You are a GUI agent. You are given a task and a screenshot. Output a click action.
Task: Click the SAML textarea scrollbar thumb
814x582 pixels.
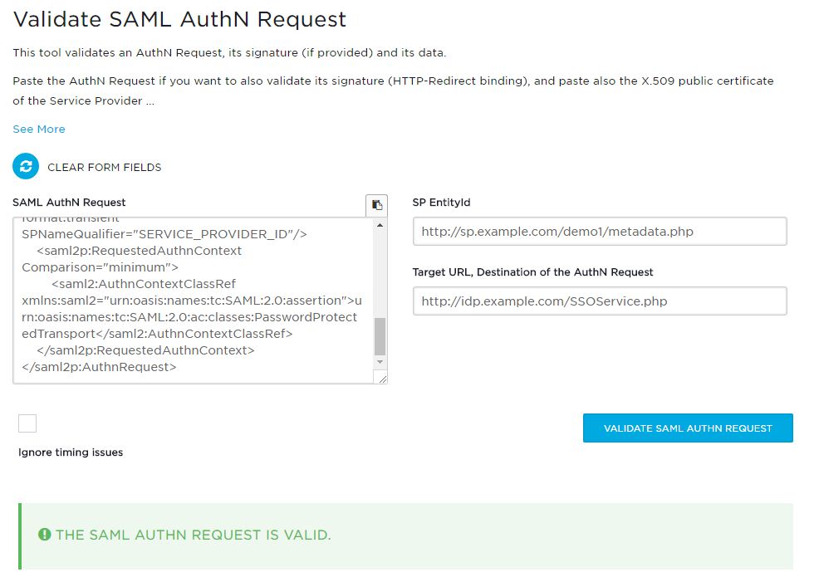(x=380, y=336)
